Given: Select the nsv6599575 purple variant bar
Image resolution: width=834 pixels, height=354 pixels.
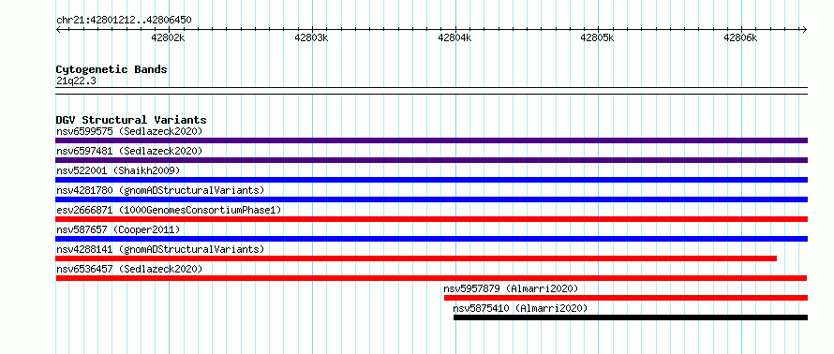Looking at the screenshot, I should [431, 140].
